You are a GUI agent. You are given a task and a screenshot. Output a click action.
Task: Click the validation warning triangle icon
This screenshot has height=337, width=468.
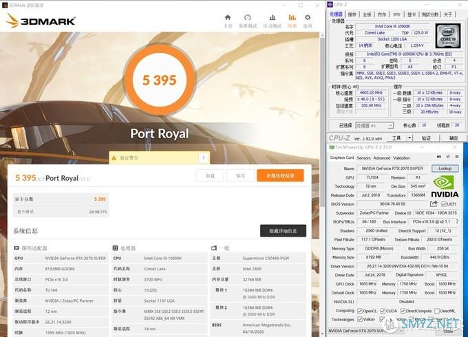click(x=114, y=157)
